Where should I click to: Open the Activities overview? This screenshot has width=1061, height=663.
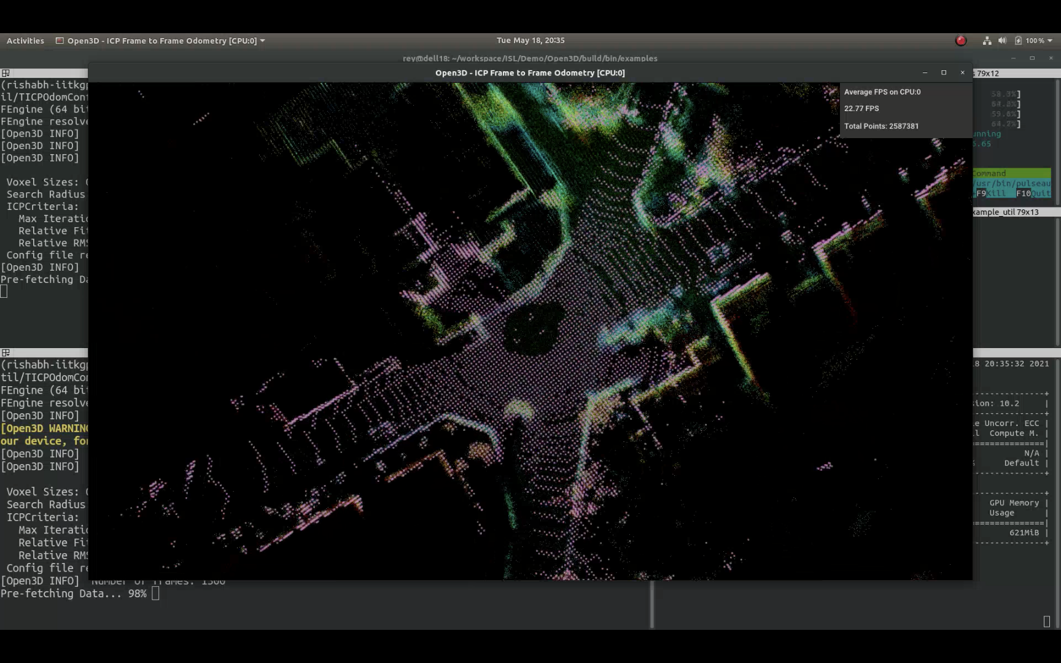25,41
